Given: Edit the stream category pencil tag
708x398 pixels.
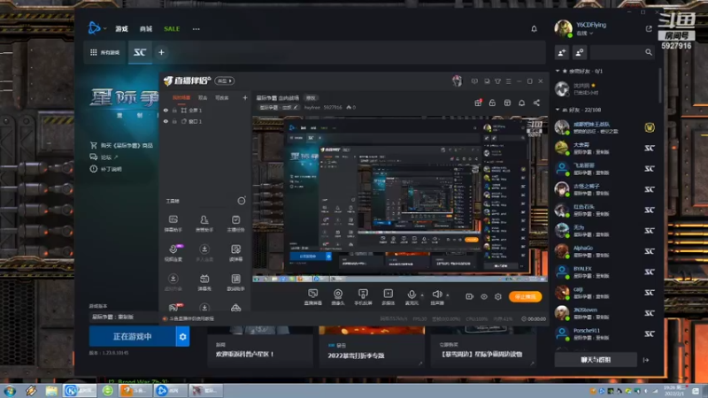Looking at the screenshot, I should point(279,107).
